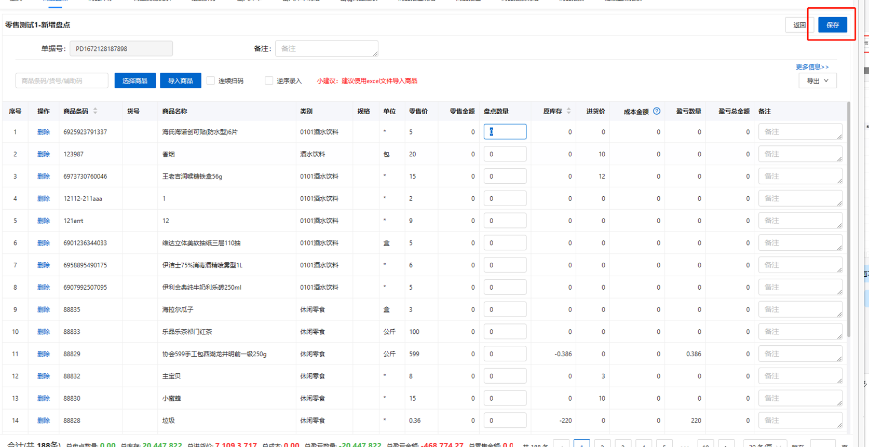Delete row 1 海氏海诺创可贴
869x447 pixels.
[x=44, y=132]
